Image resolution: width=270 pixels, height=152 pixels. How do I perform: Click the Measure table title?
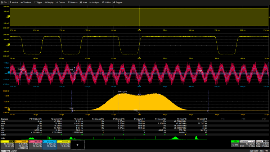tap(4, 119)
